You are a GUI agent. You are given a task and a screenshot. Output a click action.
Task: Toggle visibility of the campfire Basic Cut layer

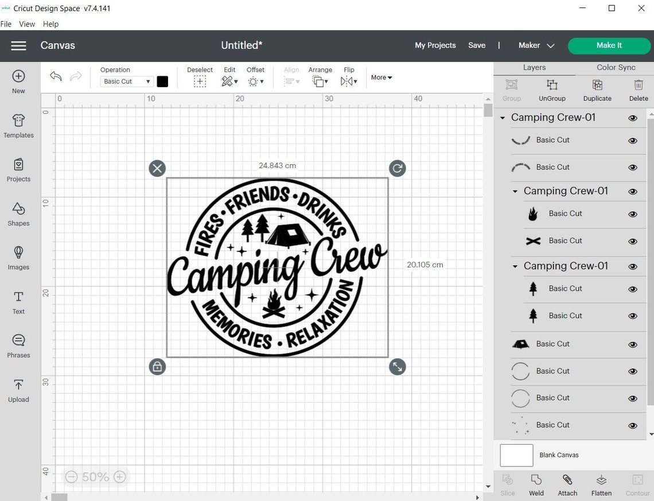633,214
